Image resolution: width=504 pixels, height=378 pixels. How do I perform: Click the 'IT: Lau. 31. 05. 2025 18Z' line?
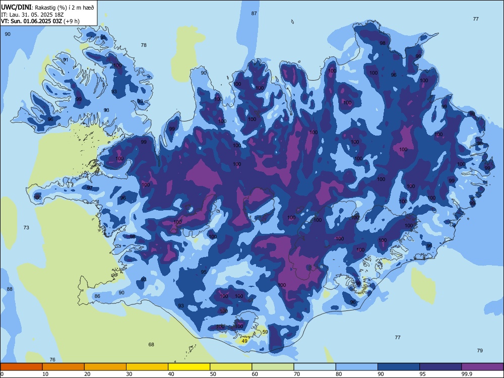32,15
